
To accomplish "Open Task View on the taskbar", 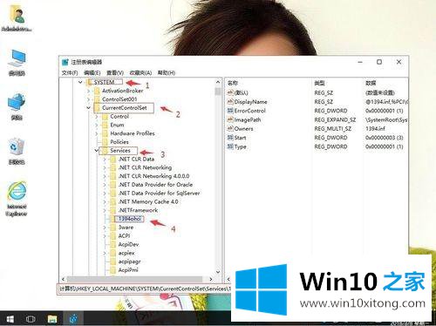I will [x=31, y=319].
